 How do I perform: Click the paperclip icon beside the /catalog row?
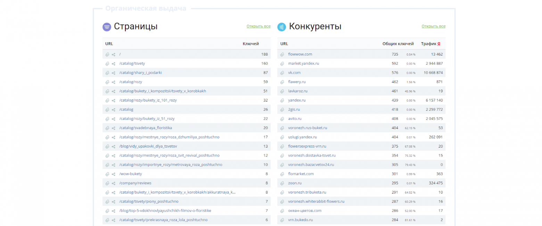[x=107, y=110]
